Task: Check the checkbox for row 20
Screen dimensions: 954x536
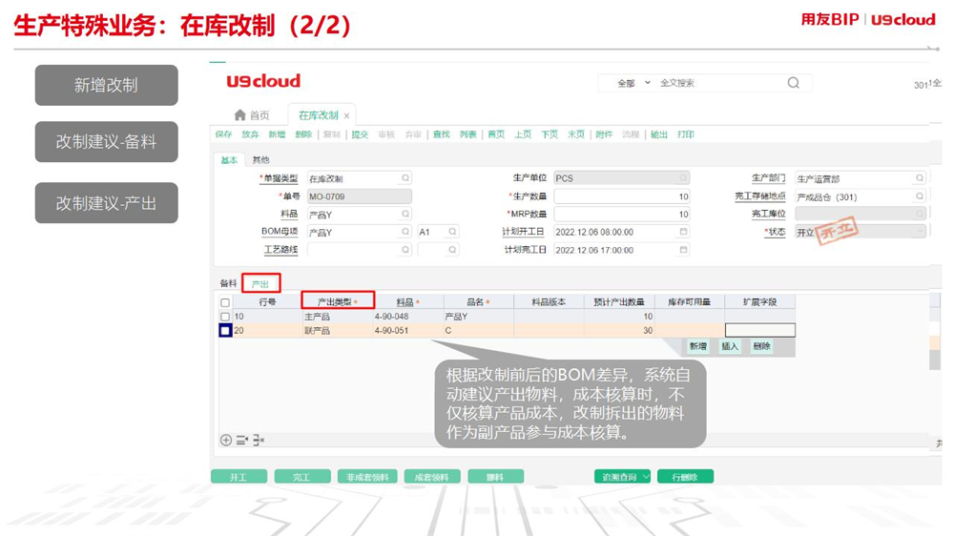Action: pyautogui.click(x=225, y=330)
